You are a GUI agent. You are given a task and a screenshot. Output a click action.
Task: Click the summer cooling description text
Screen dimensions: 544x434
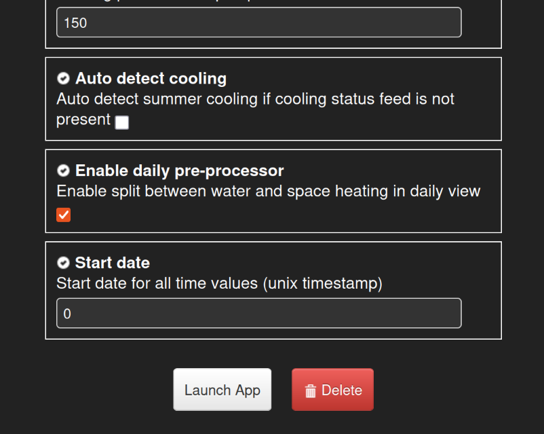255,99
